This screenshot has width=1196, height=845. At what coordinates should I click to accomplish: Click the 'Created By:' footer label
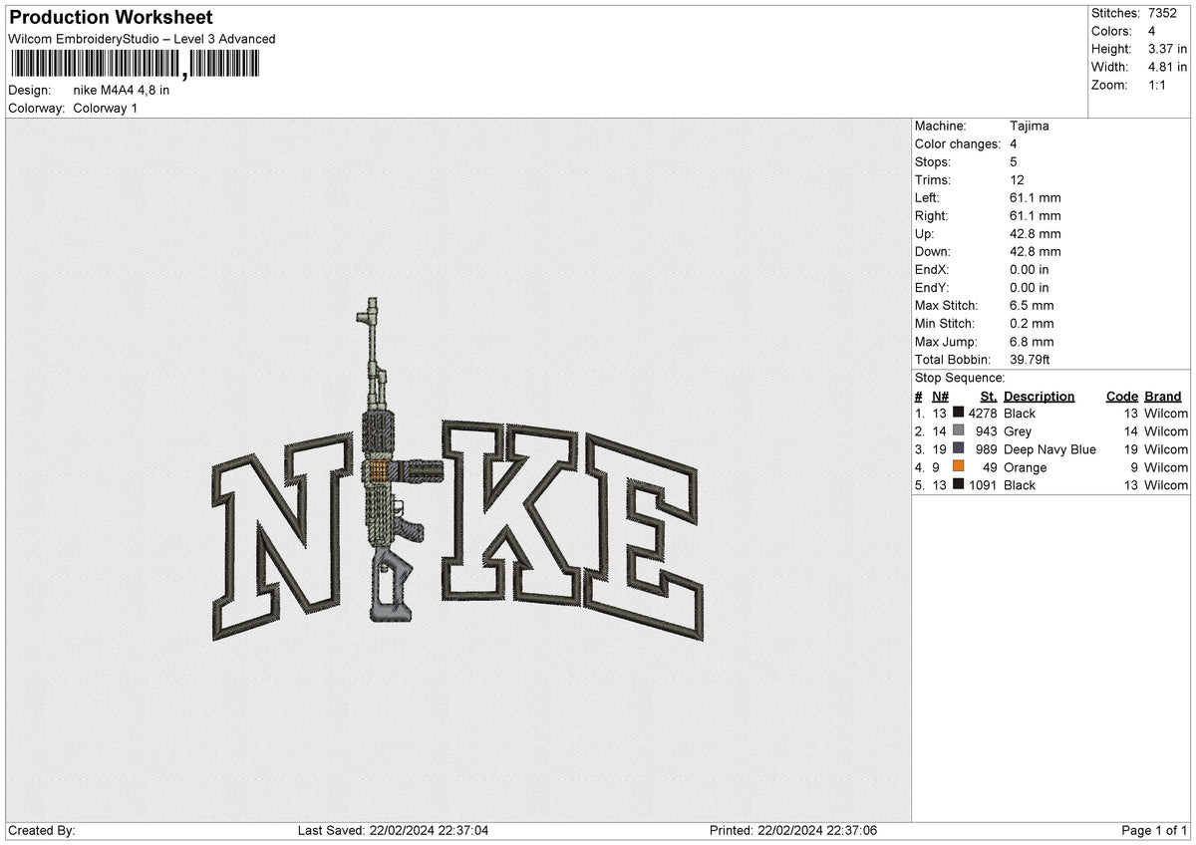42,830
